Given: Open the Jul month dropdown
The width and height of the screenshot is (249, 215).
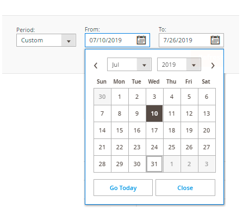Looking at the screenshot, I should [129, 65].
